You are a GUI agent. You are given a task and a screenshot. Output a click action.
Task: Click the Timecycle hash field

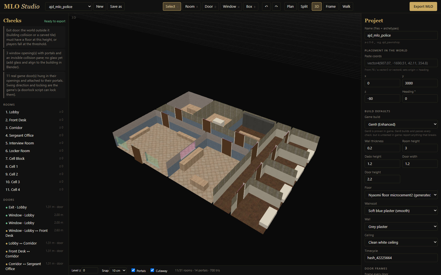pos(401,258)
